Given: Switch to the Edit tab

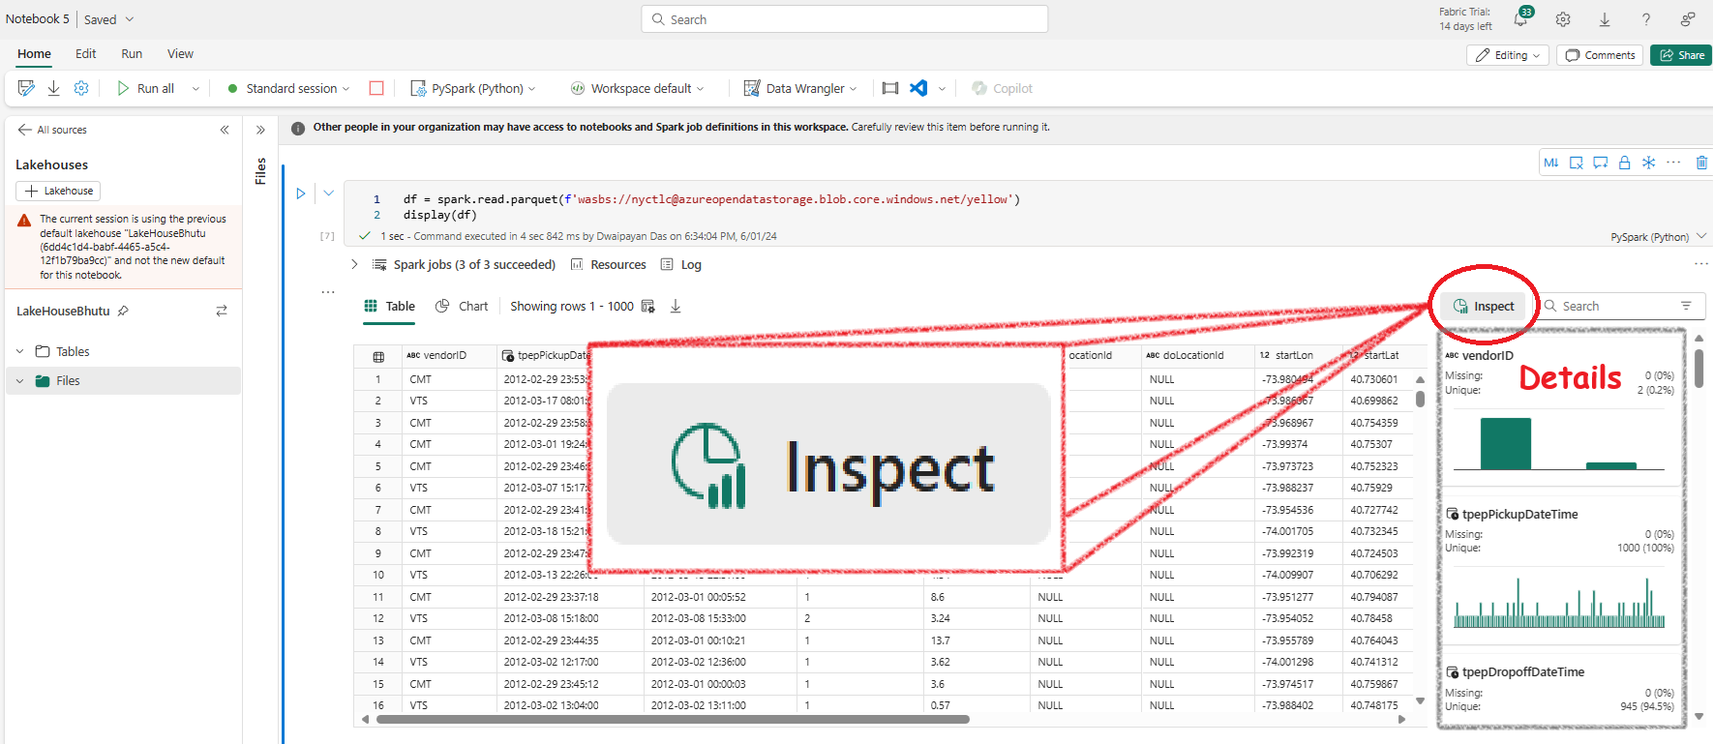Looking at the screenshot, I should (86, 54).
